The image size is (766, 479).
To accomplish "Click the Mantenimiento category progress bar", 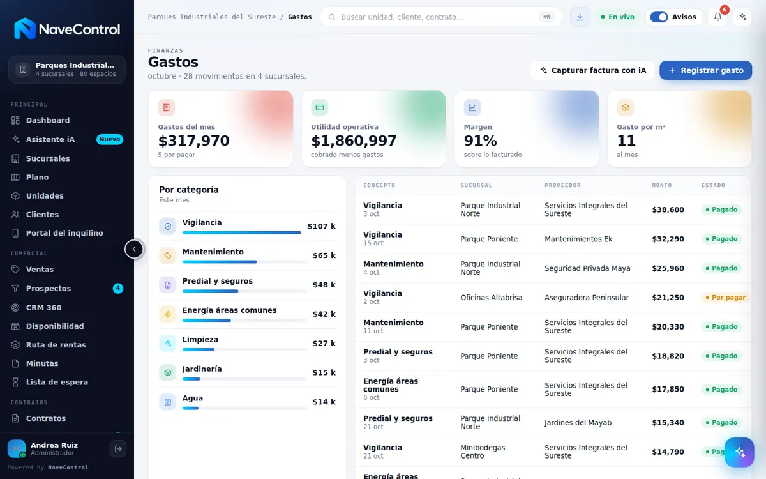I will tap(244, 262).
